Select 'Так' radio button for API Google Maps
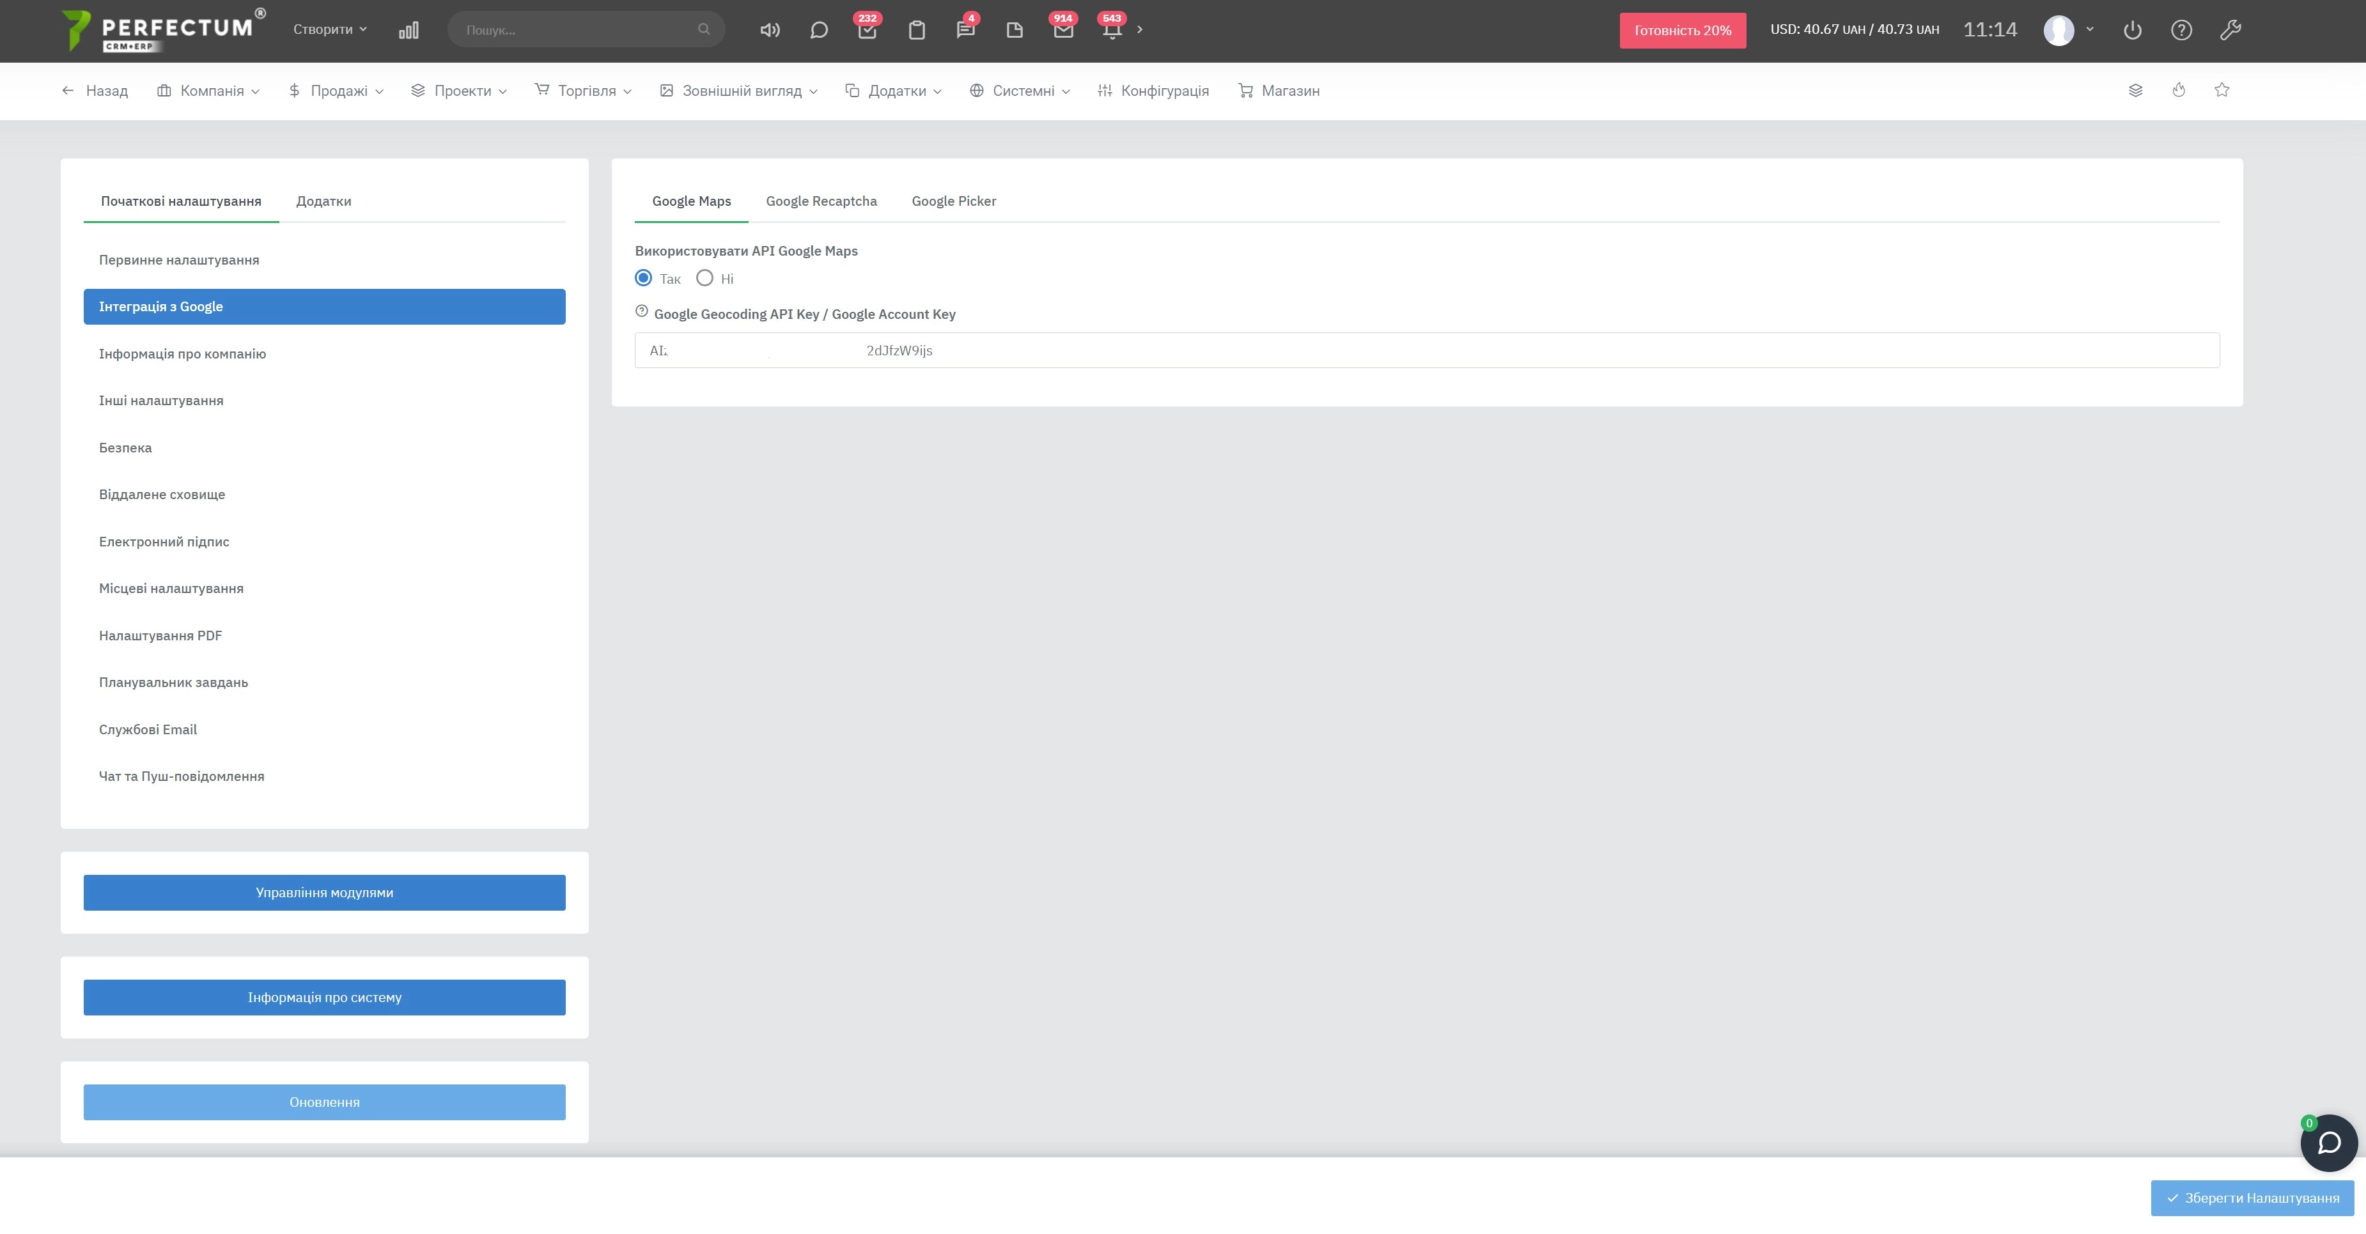 tap(642, 279)
